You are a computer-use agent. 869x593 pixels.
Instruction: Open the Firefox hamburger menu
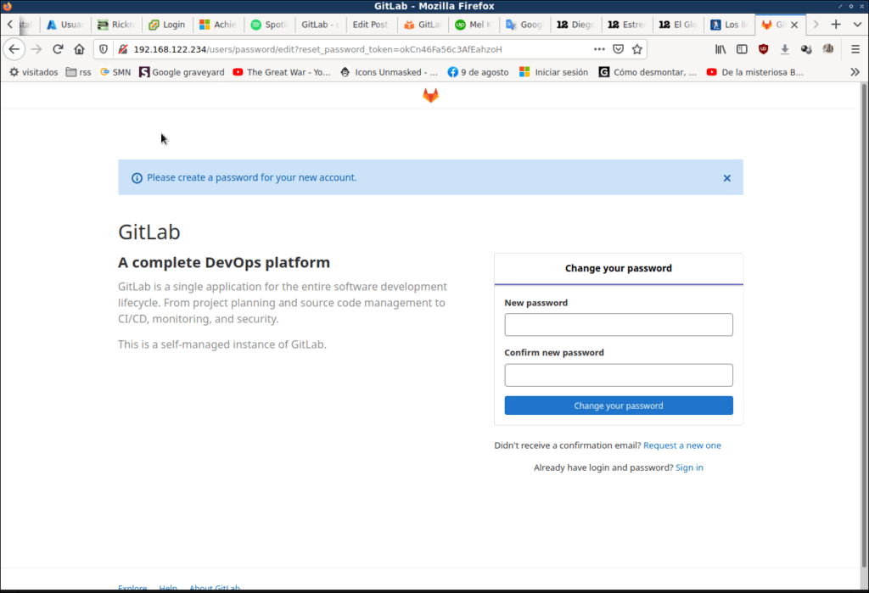[x=855, y=49]
